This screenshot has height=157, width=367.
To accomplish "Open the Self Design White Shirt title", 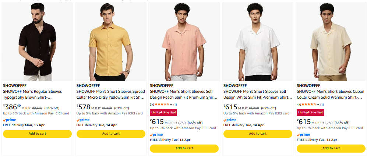I will point(257,94).
